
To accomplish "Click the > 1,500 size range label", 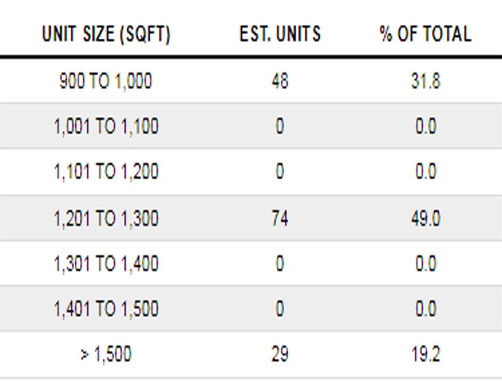I will pyautogui.click(x=106, y=354).
